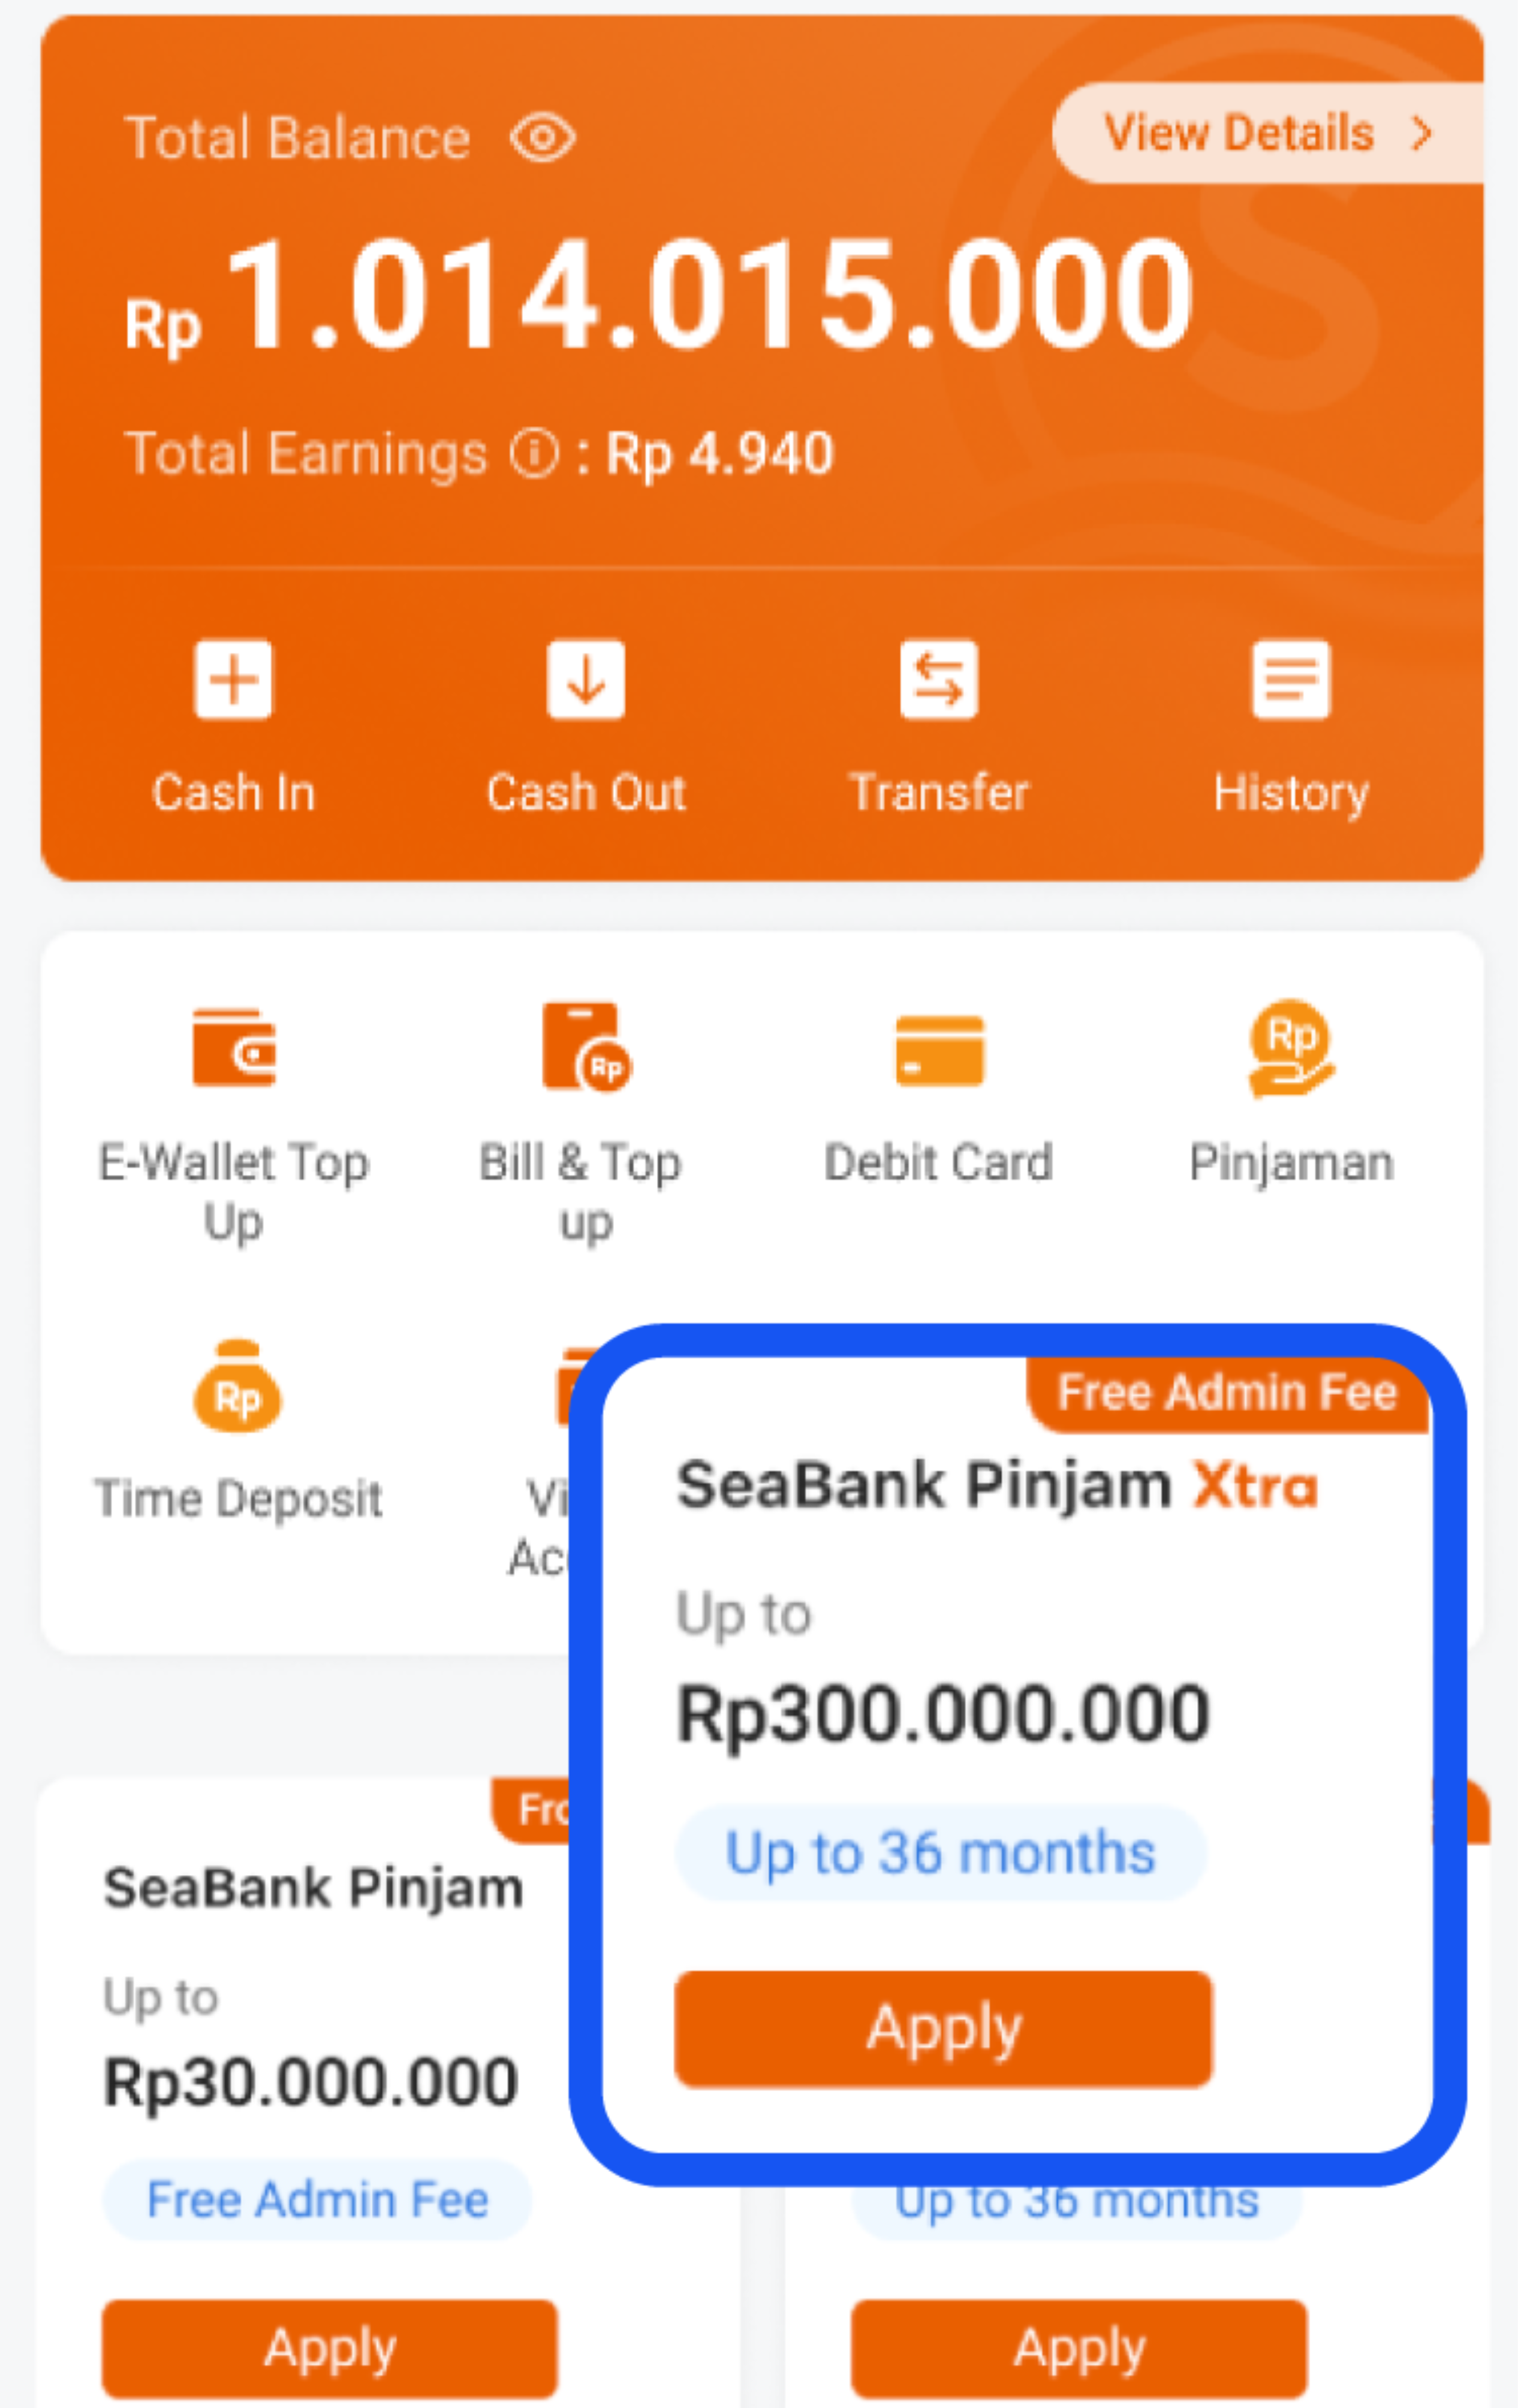Open the Debit Card icon

939,1050
